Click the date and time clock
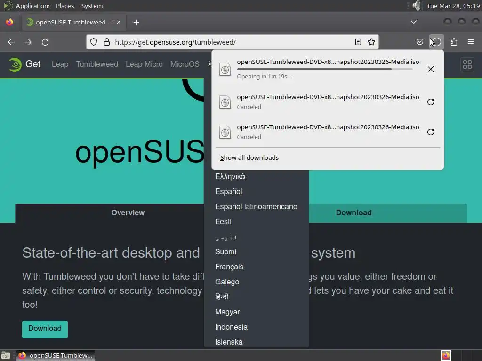The image size is (482, 361). (x=453, y=6)
